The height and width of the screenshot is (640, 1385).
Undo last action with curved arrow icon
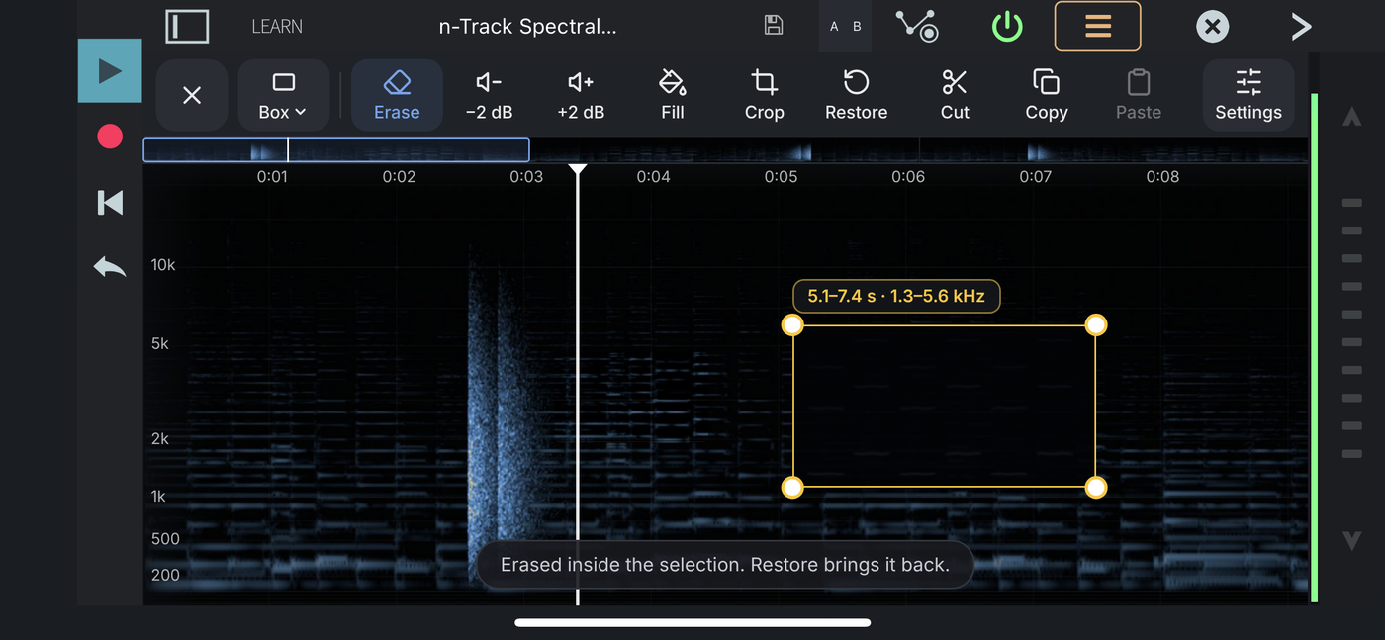coord(110,266)
